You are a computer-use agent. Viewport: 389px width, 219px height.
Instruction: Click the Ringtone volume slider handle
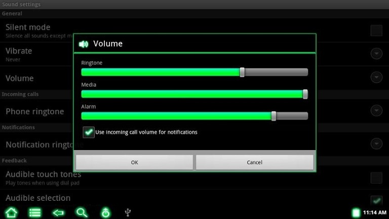click(242, 72)
